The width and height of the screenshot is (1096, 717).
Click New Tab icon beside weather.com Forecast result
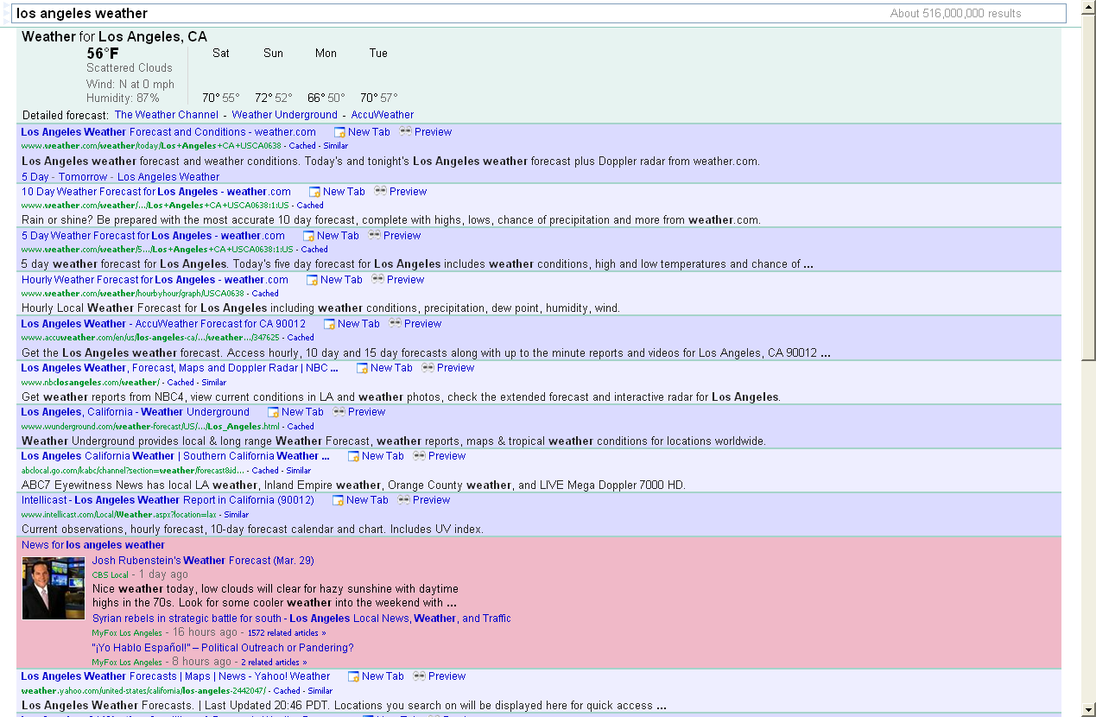[x=339, y=133]
